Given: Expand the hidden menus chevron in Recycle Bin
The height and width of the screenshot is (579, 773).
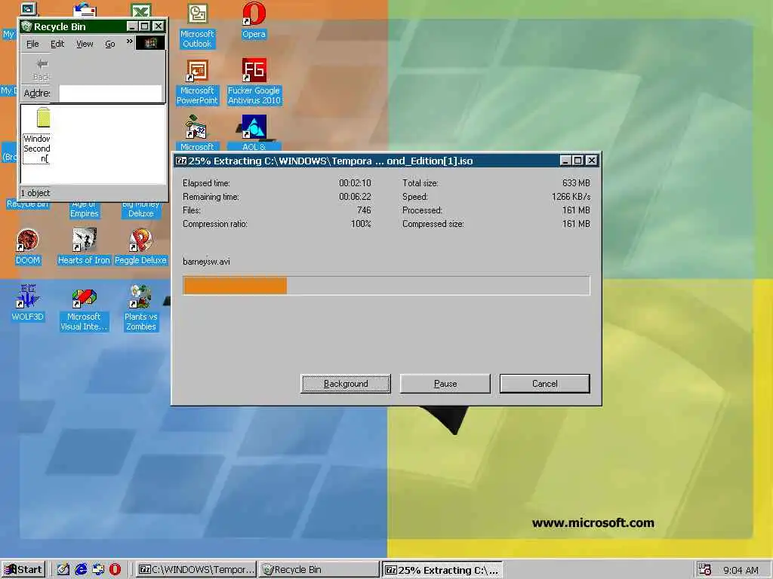Looking at the screenshot, I should pos(129,42).
